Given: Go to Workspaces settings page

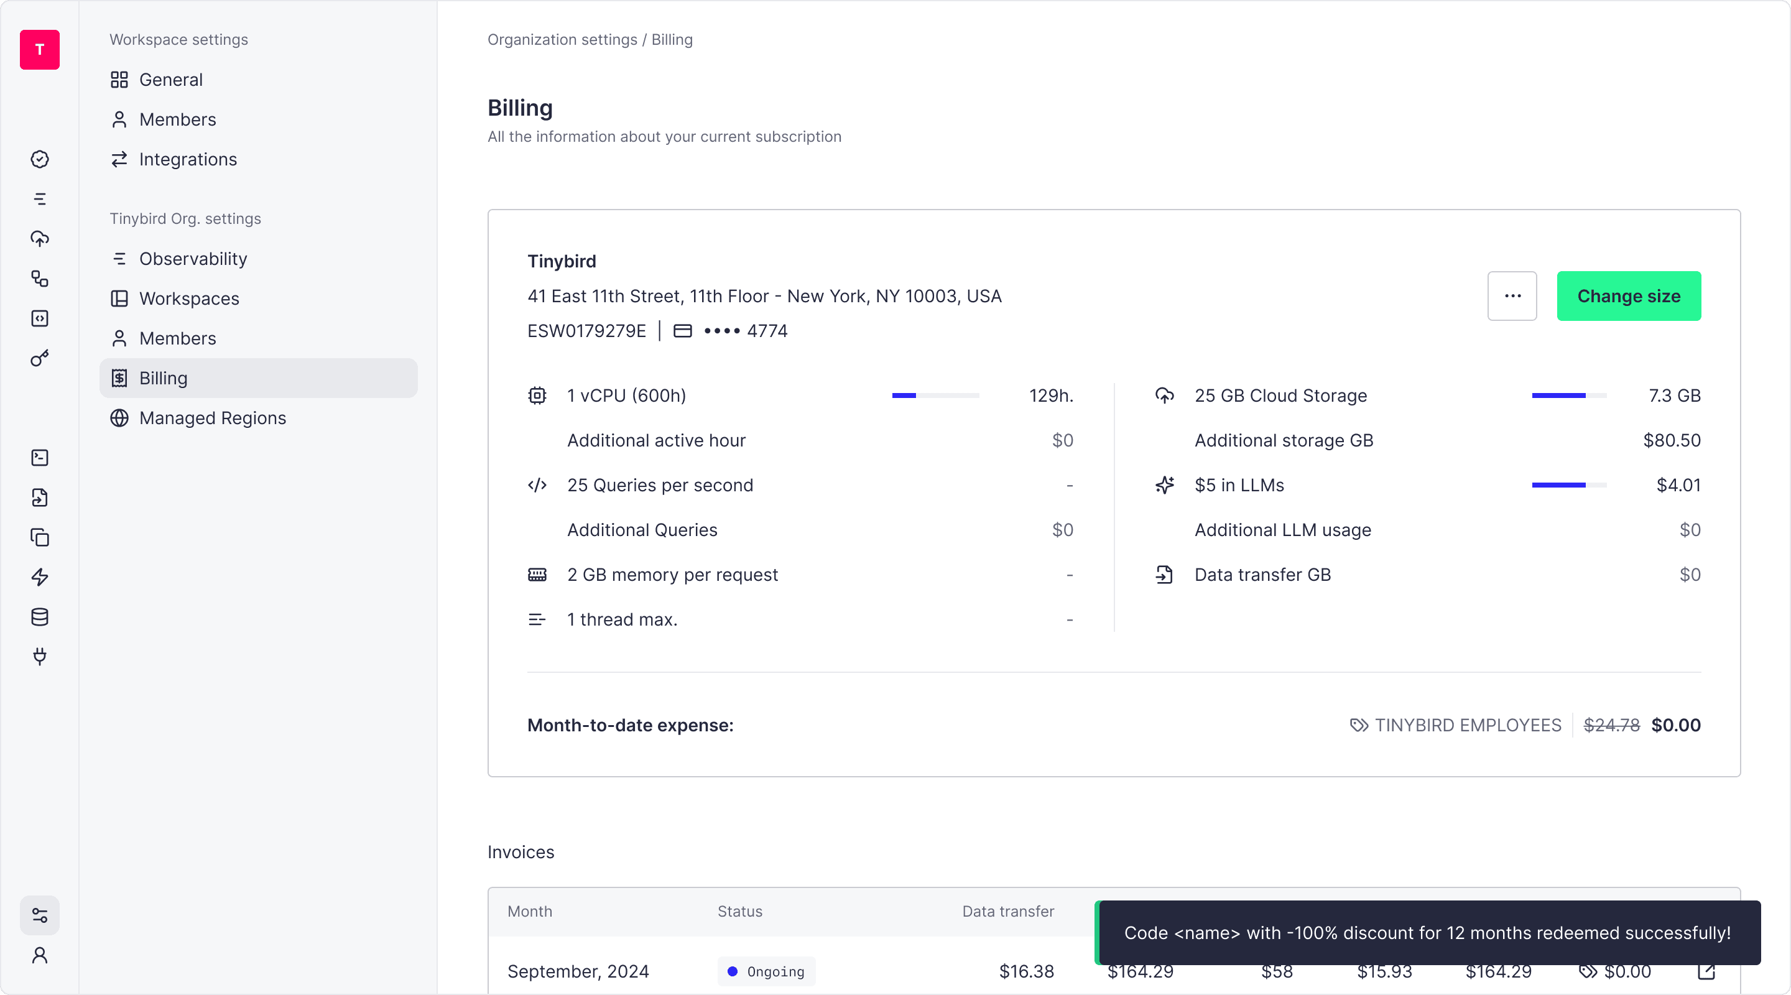Looking at the screenshot, I should 188,298.
